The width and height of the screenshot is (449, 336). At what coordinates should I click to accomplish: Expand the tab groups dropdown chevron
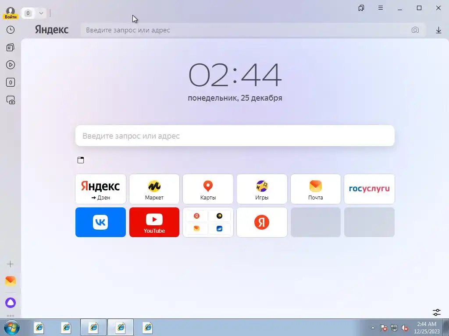coord(41,13)
